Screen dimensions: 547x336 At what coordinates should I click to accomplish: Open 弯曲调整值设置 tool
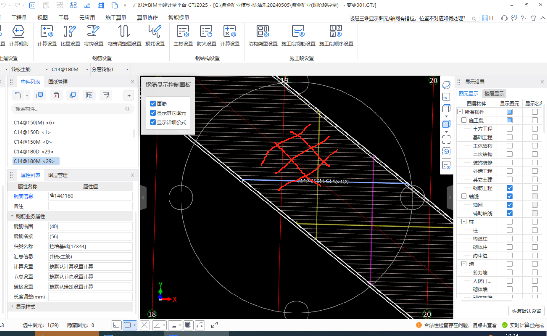pos(124,35)
